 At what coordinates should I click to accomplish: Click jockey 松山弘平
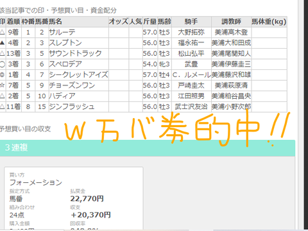tap(191, 53)
